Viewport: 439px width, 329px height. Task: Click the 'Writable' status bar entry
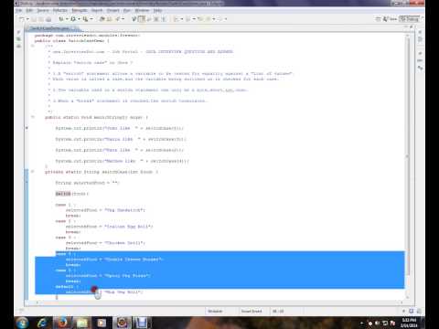click(x=215, y=311)
